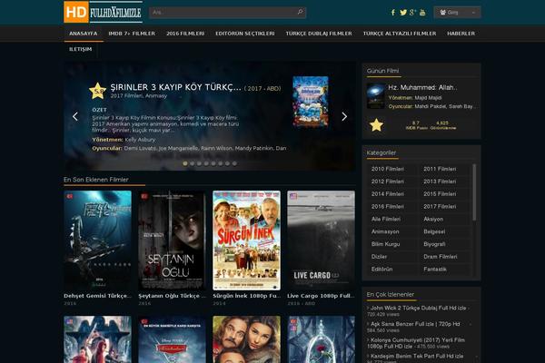Open Türkçe Altyazılı Filmler menu item
The image size is (545, 363).
[400, 34]
